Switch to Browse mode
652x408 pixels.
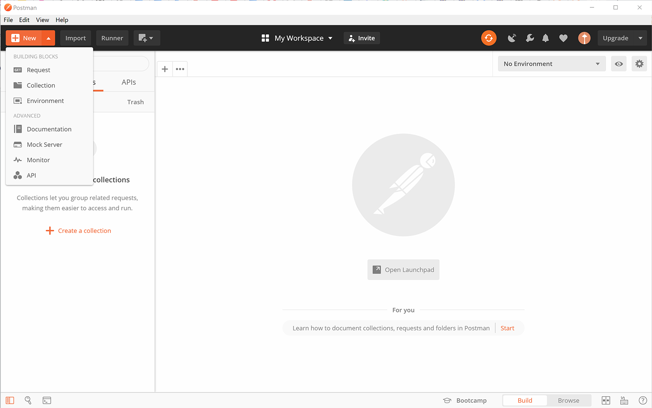pyautogui.click(x=569, y=400)
